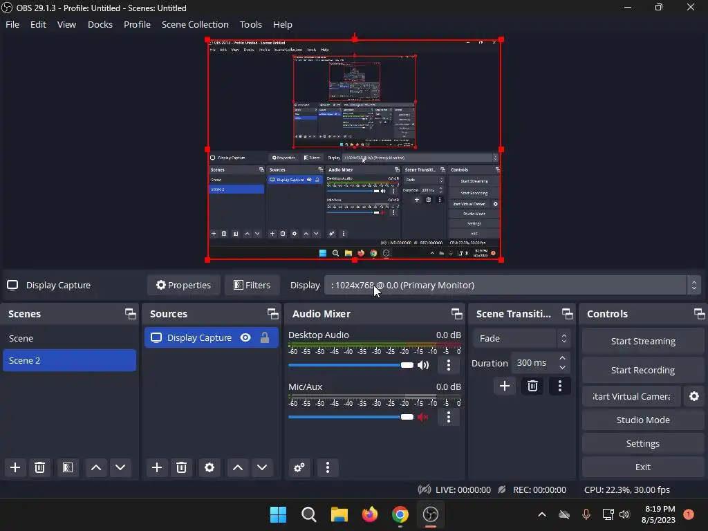Screen dimensions: 708x531
Task: Float the Scene Transitions dock
Action: point(567,314)
